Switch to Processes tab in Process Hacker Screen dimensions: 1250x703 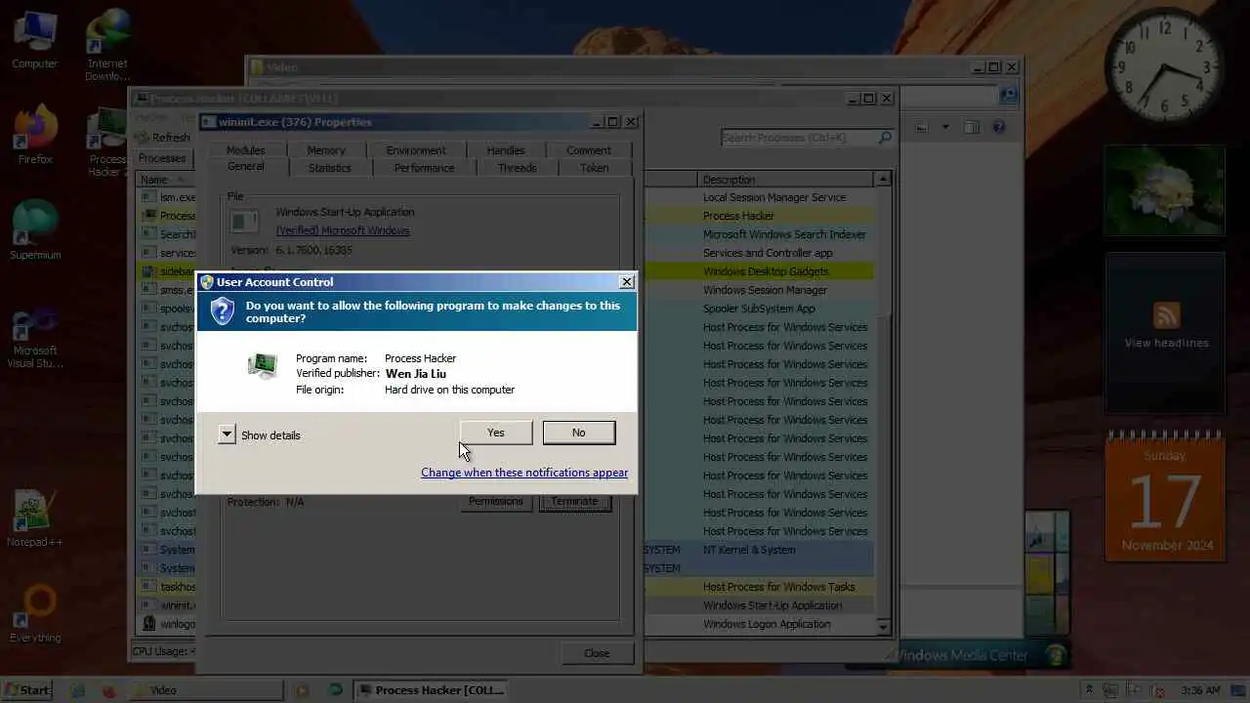tap(162, 158)
